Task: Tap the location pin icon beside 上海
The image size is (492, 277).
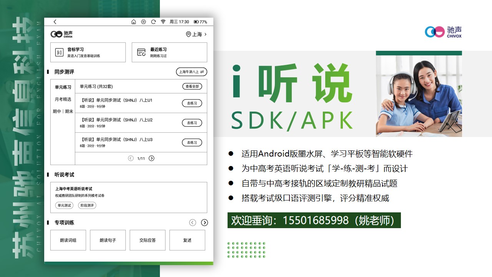Action: click(x=188, y=34)
